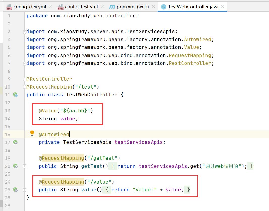Click the @Autowired annotation on line 16
The image size is (269, 211).
click(54, 134)
